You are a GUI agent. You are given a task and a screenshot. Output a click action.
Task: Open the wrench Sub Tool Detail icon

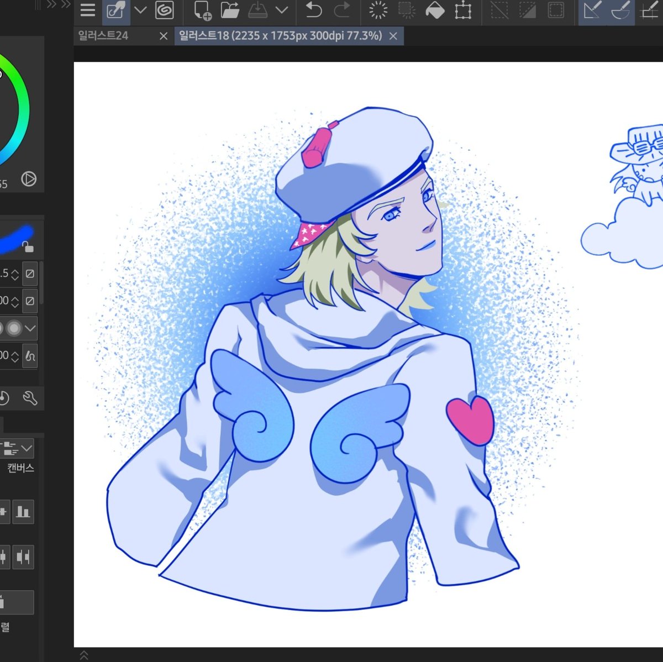29,397
